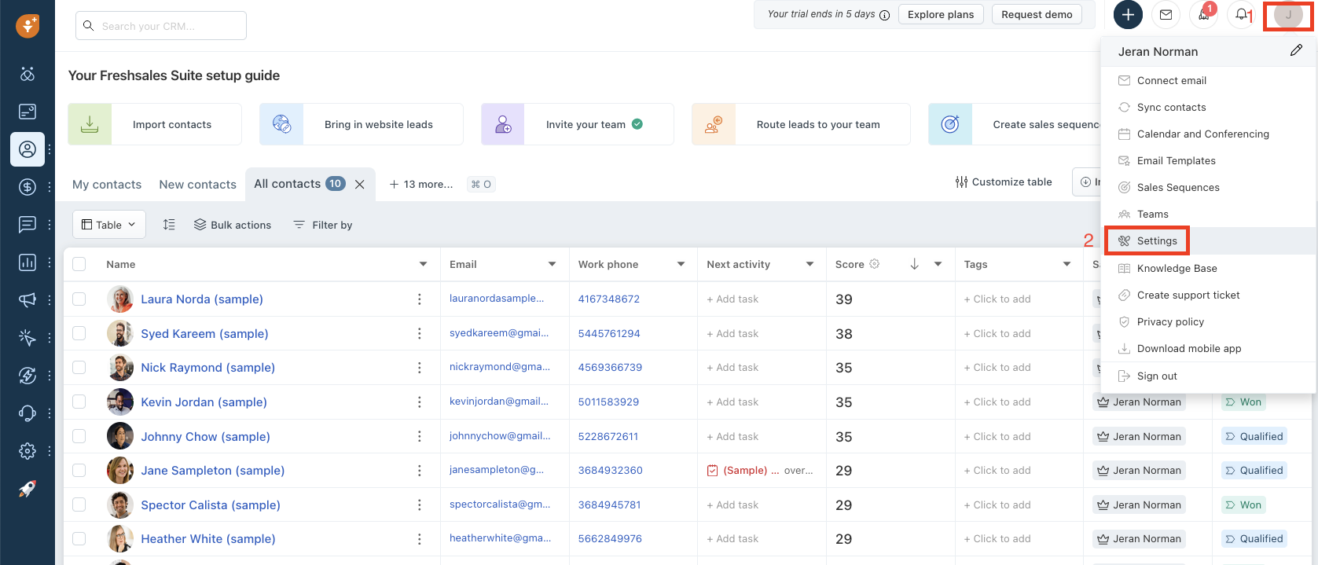The height and width of the screenshot is (565, 1318).
Task: Tick the checkbox for Laura Norda
Action: (x=79, y=299)
